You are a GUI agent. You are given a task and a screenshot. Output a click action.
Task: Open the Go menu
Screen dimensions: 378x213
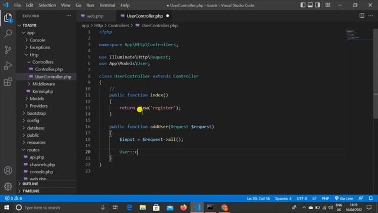[79, 5]
